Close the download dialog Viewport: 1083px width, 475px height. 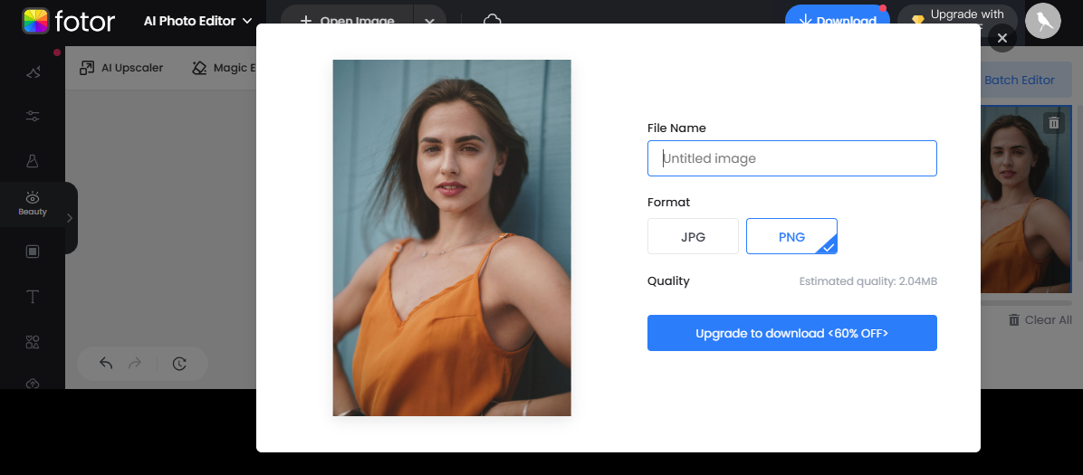[x=1002, y=38]
